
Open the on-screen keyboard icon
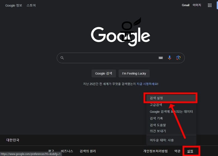coord(161,58)
